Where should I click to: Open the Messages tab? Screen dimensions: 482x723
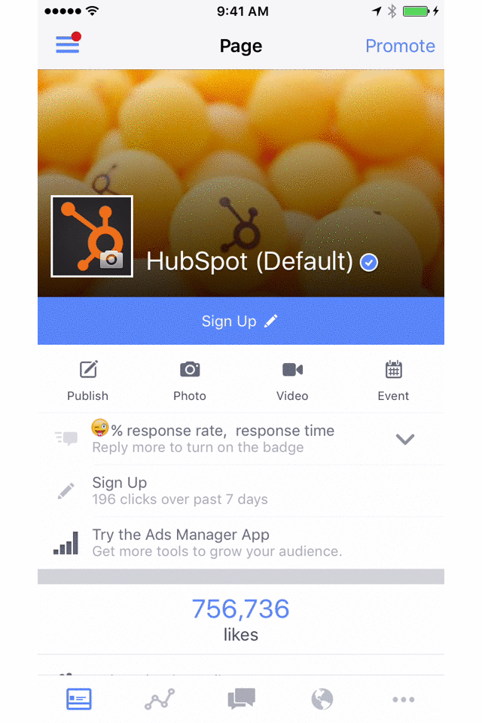241,699
